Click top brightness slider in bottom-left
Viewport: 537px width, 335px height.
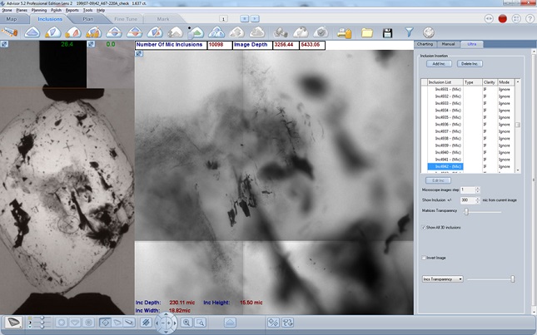[x=42, y=318]
